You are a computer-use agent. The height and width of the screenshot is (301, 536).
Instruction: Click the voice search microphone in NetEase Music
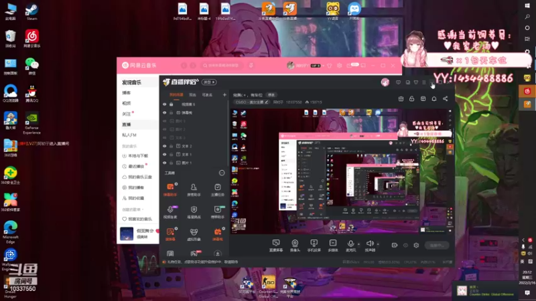point(251,65)
